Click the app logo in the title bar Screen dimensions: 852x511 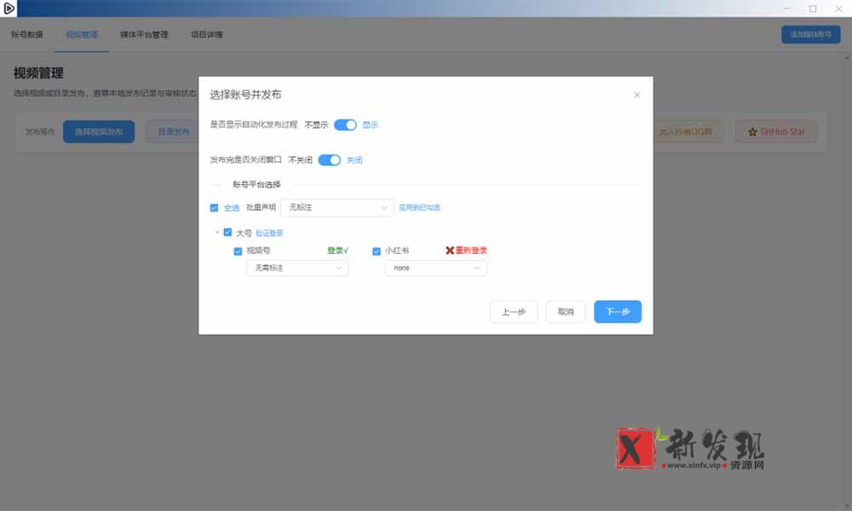coord(9,9)
